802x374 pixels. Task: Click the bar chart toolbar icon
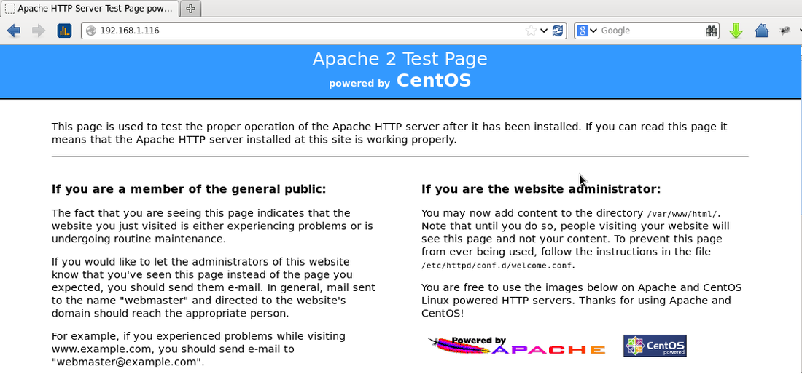click(64, 31)
